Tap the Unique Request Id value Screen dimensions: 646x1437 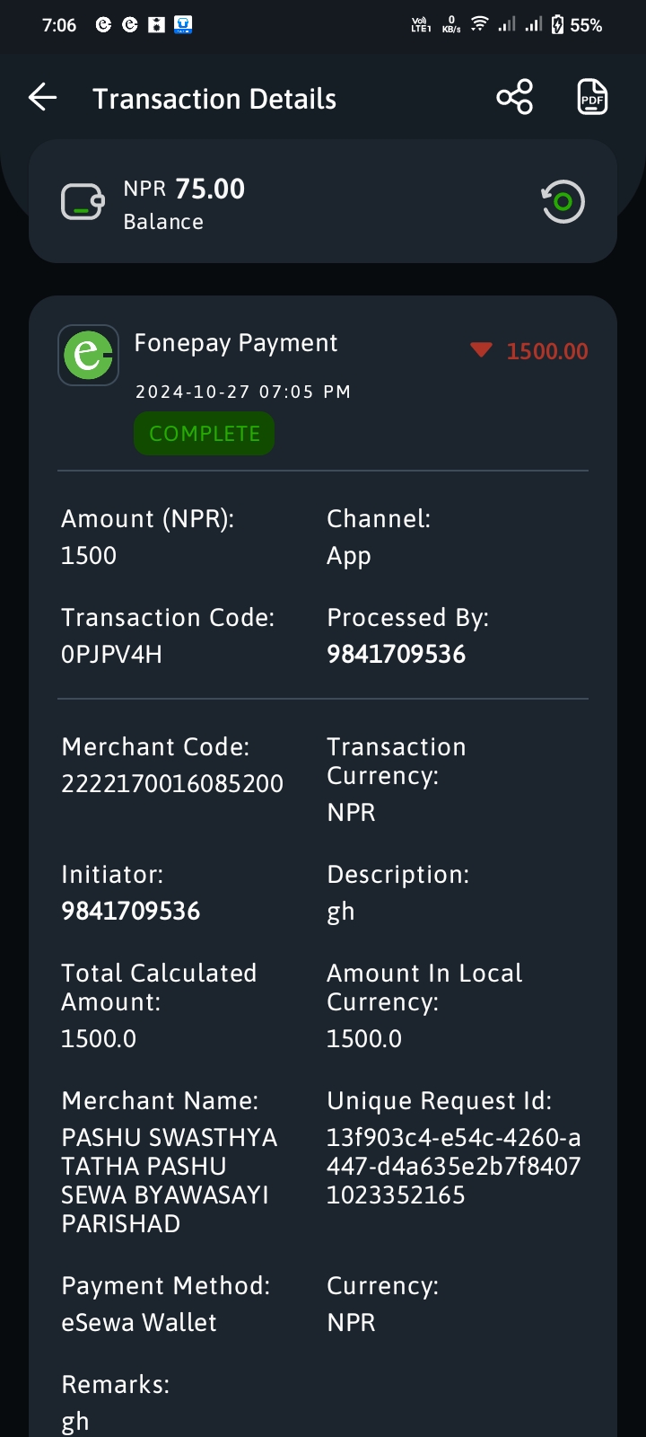click(x=453, y=1167)
